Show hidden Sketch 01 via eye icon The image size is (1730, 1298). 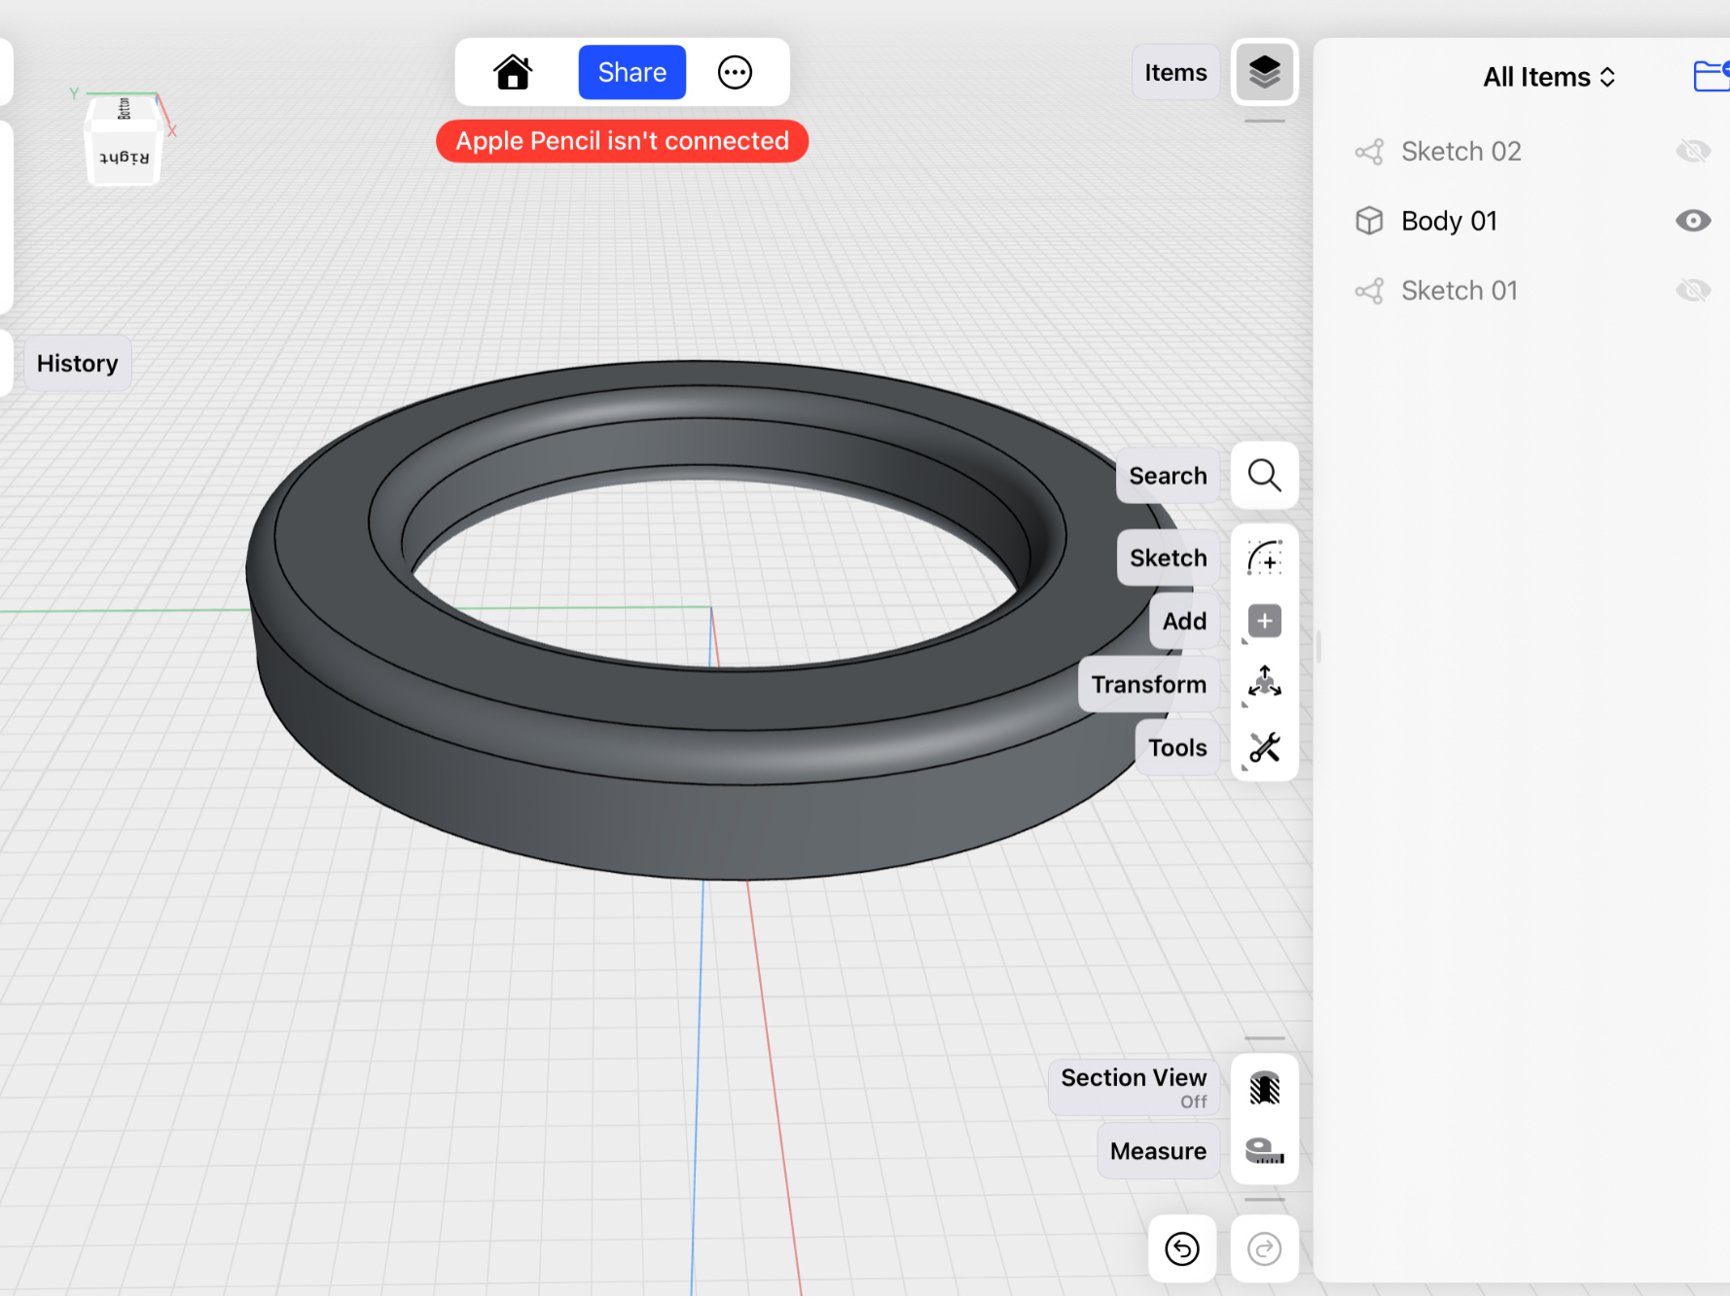1693,290
